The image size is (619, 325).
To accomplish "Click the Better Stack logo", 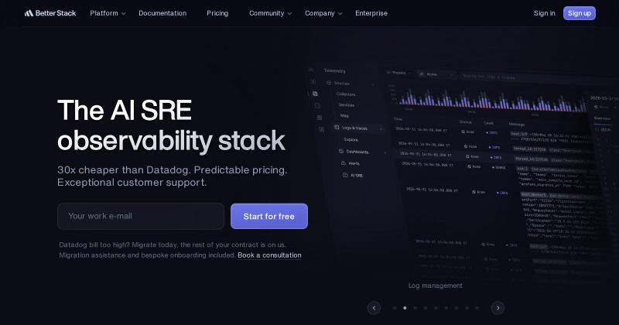I will (50, 13).
